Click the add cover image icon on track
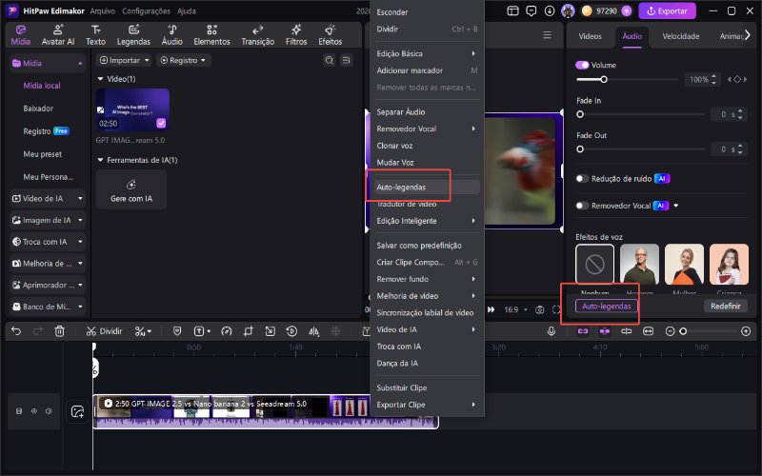 coord(78,411)
